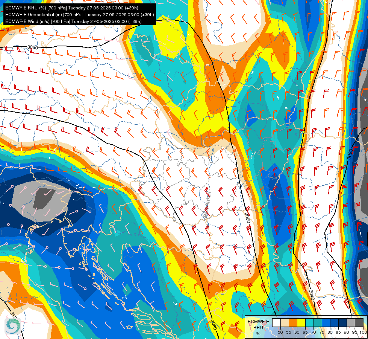The height and width of the screenshot is (339, 368).
Task: Click the '3020' geopotential contour label
Action: point(350,154)
